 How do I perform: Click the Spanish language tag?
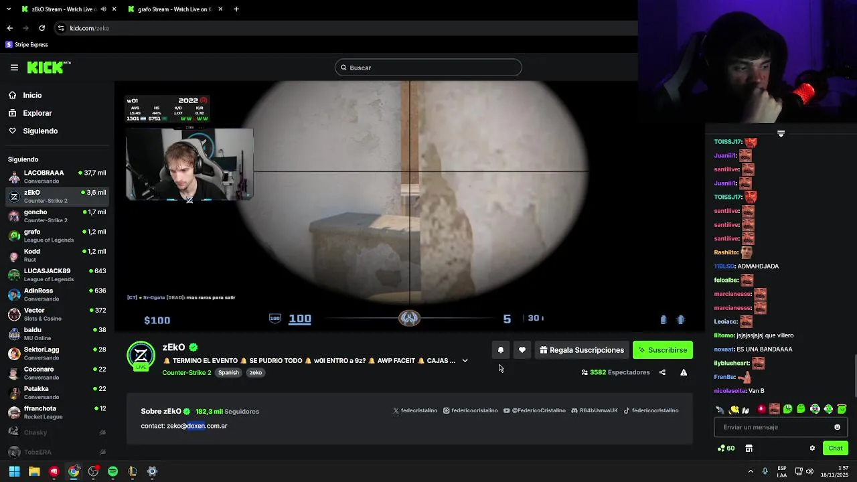(x=228, y=373)
